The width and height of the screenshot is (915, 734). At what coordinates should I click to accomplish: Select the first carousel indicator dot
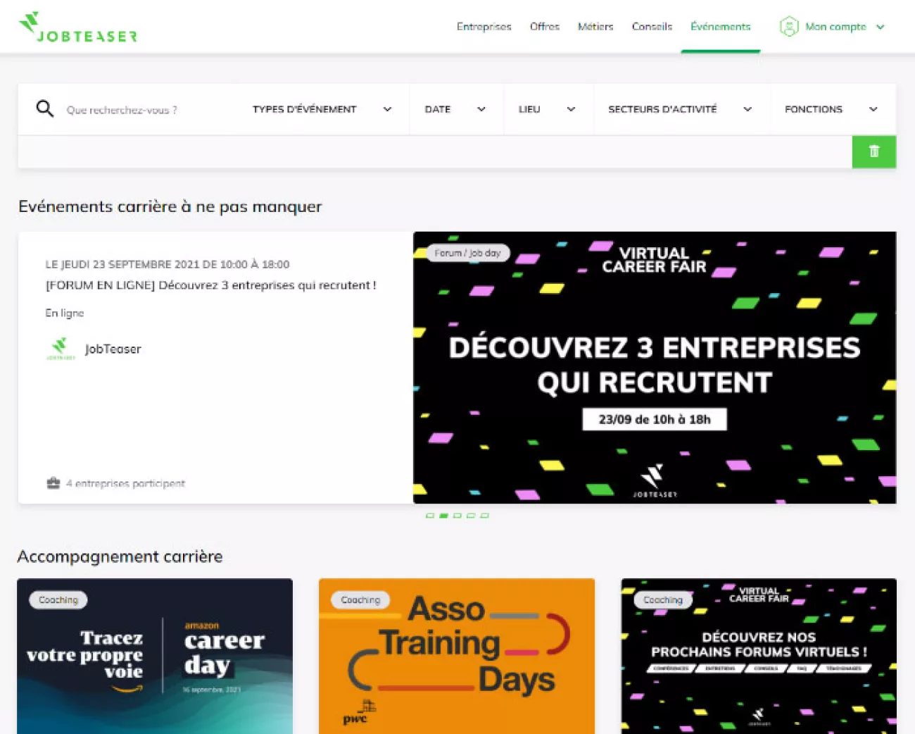click(x=430, y=516)
